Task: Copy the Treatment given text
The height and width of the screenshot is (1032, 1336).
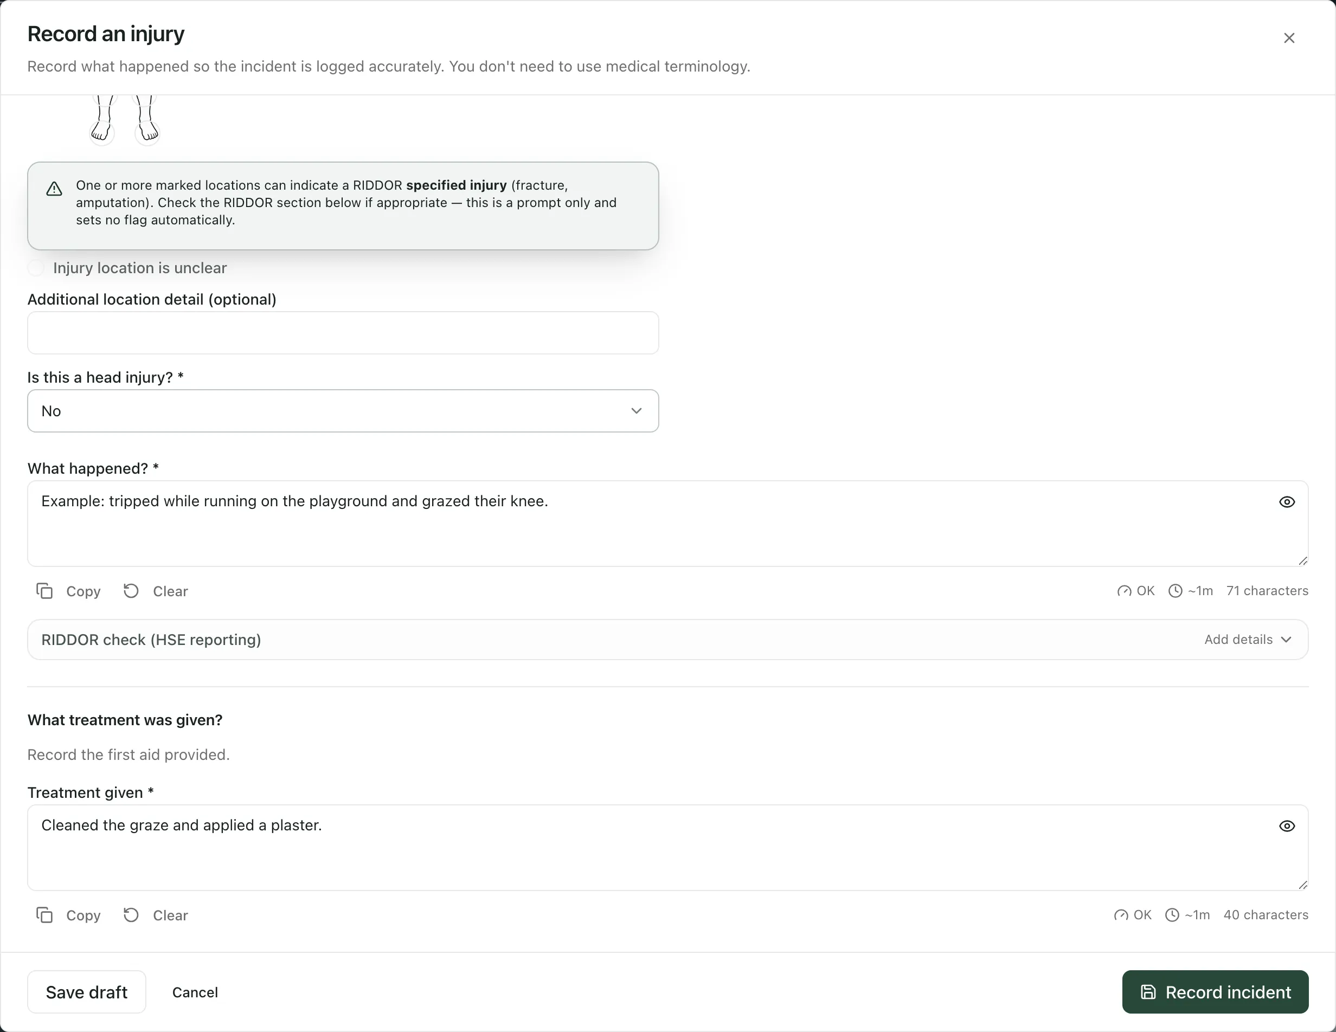Action: pos(68,915)
